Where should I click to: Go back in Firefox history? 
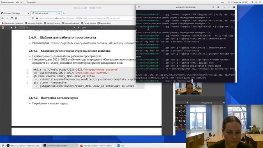3,18
